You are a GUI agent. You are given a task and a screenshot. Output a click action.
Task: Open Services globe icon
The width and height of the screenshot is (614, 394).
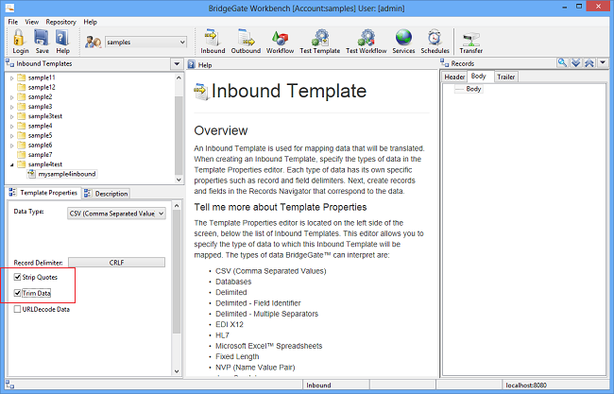[x=403, y=38]
